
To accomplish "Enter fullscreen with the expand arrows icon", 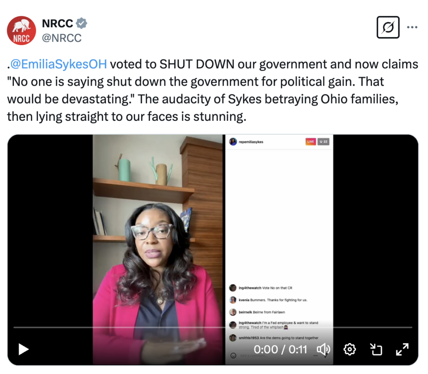I will coord(402,349).
